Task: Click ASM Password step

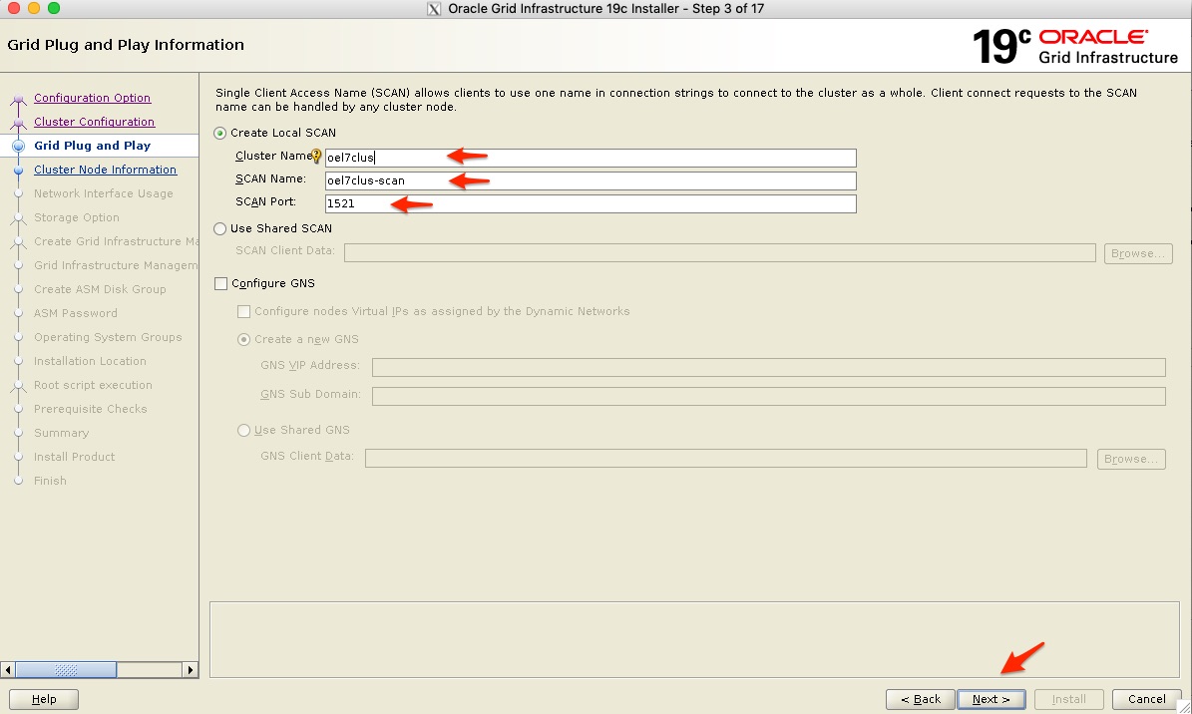Action: tap(75, 313)
